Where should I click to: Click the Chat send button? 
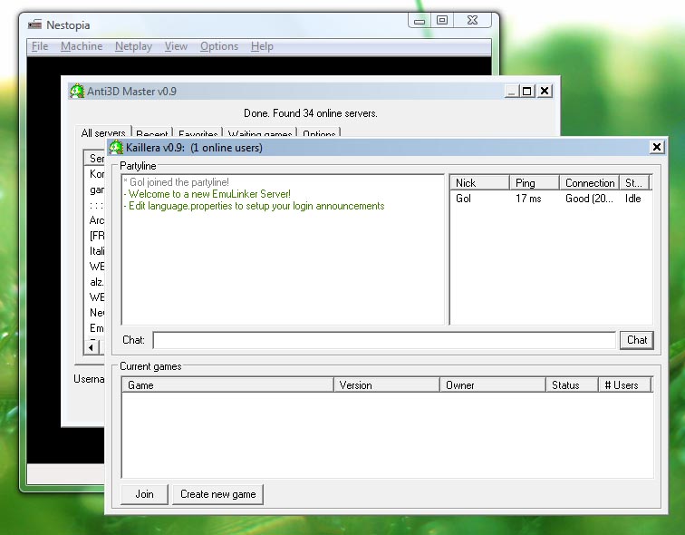point(636,340)
